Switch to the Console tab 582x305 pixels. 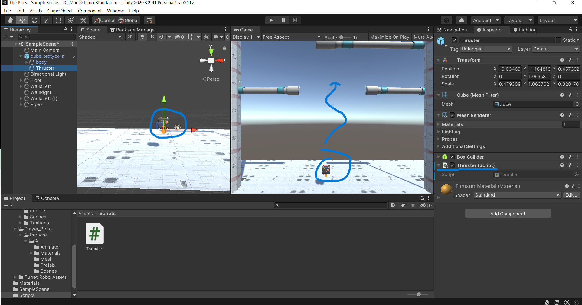pos(50,198)
